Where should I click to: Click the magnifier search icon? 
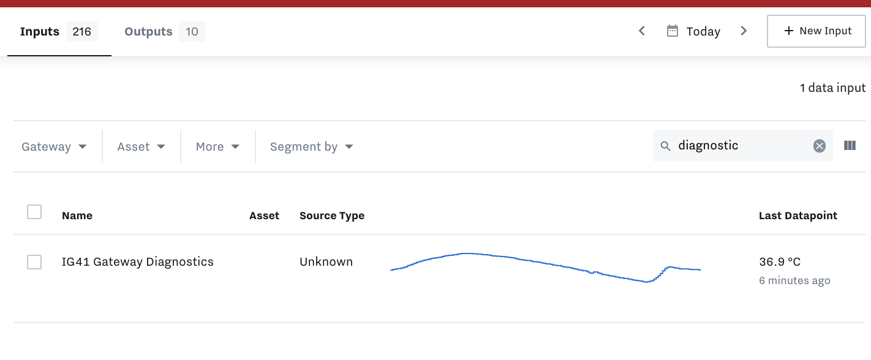pos(666,146)
